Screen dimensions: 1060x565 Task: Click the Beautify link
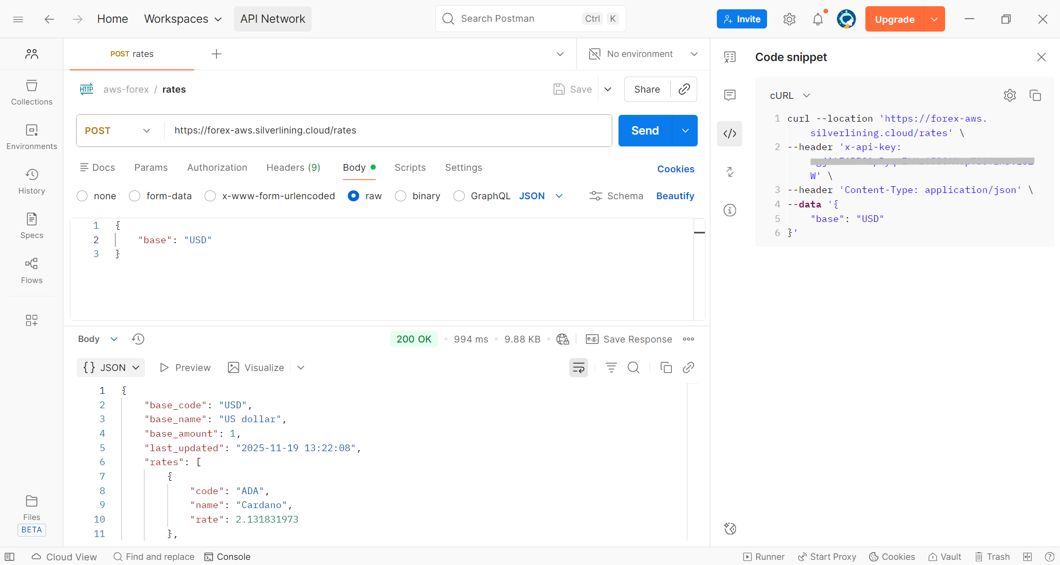point(675,196)
